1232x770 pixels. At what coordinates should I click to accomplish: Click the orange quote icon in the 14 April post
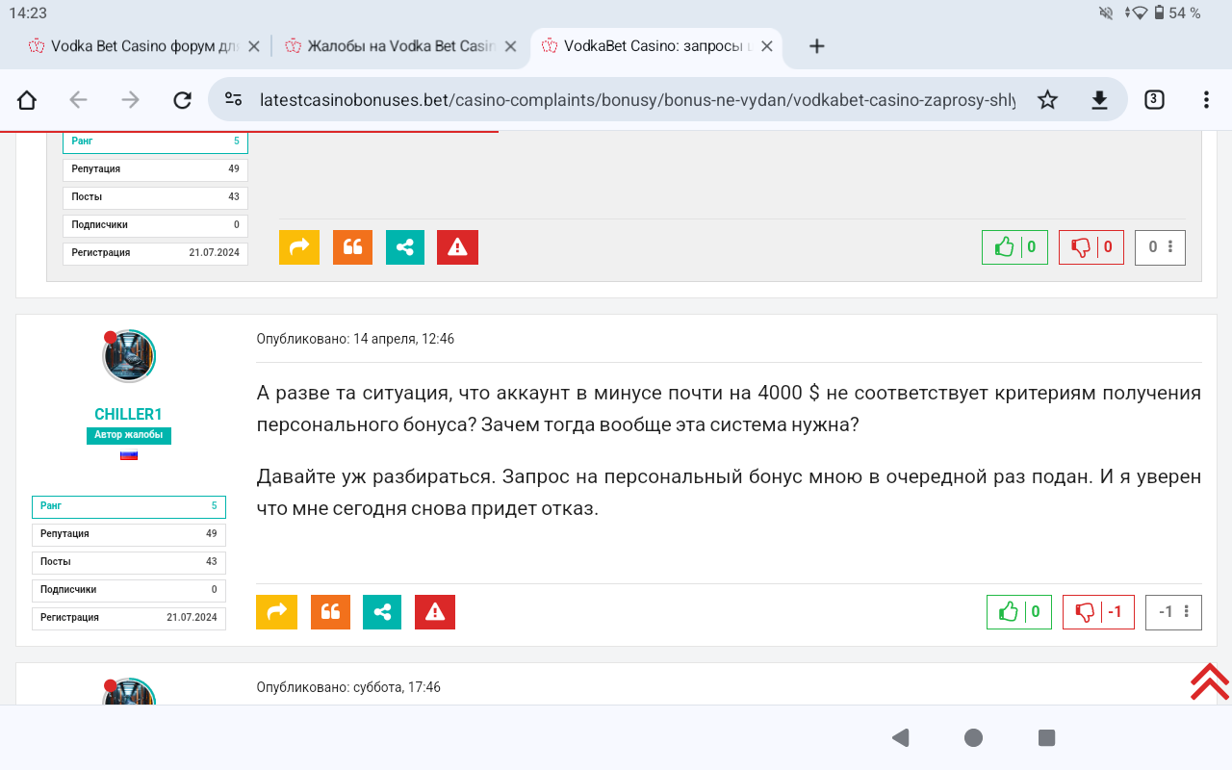[330, 612]
